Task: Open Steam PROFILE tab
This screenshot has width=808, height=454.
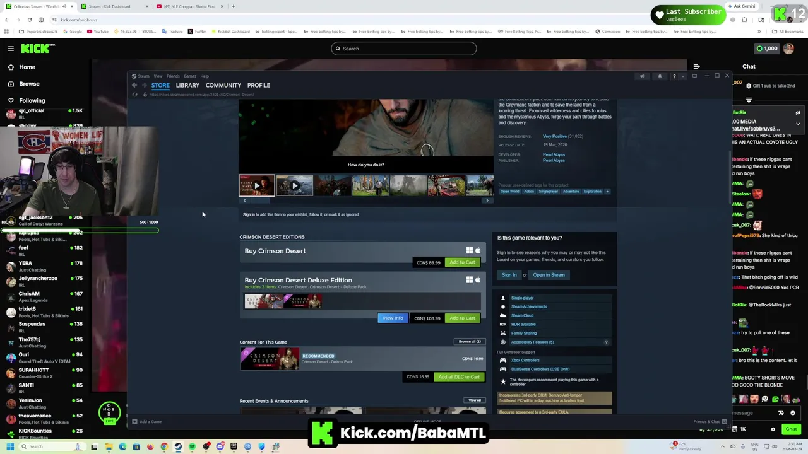Action: tap(259, 85)
